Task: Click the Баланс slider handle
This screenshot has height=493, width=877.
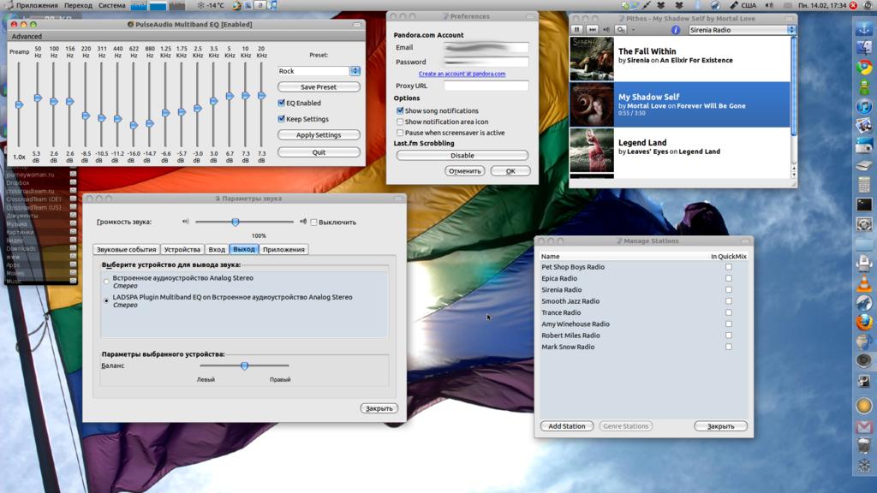Action: pyautogui.click(x=244, y=365)
